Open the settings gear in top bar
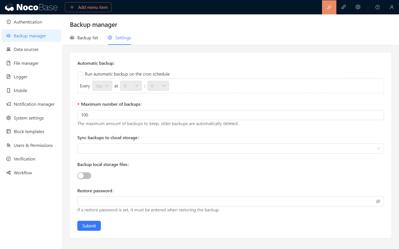Viewport: 399px width, 249px height. [x=358, y=7]
